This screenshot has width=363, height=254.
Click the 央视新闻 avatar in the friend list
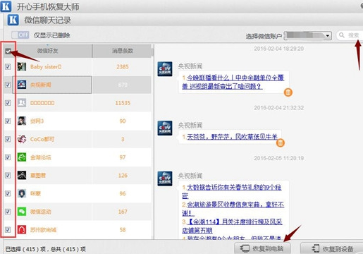(x=22, y=85)
